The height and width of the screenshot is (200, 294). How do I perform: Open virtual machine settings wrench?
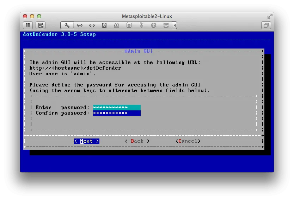pyautogui.click(x=67, y=25)
